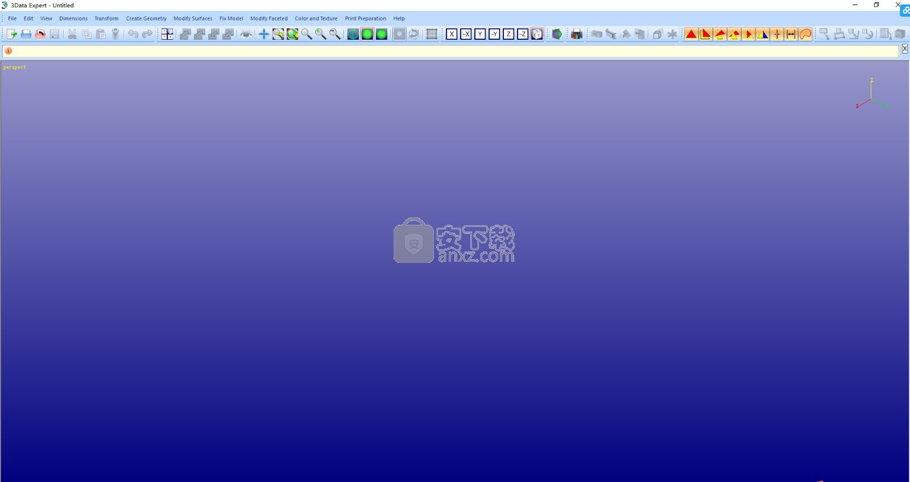Click the Paste clipboard icon

pos(101,34)
